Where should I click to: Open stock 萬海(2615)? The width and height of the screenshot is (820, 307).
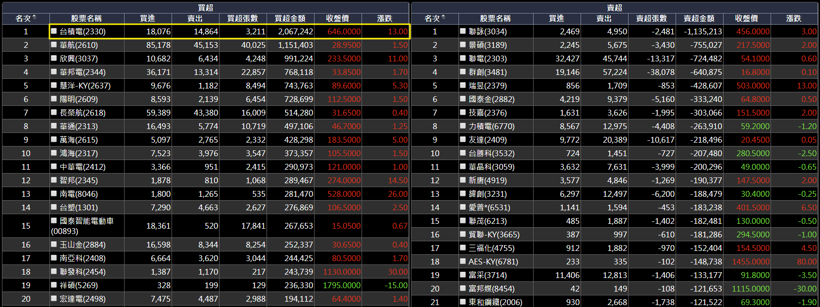(79, 140)
